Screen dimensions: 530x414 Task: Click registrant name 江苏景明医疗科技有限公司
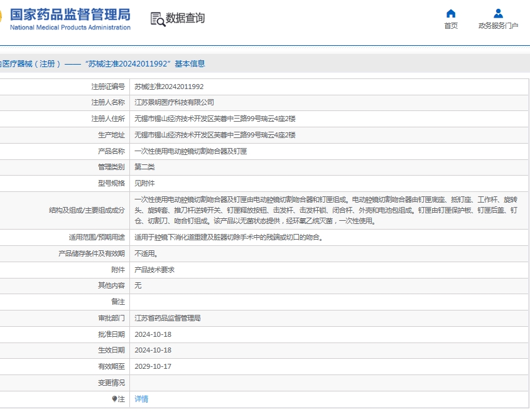(x=174, y=103)
